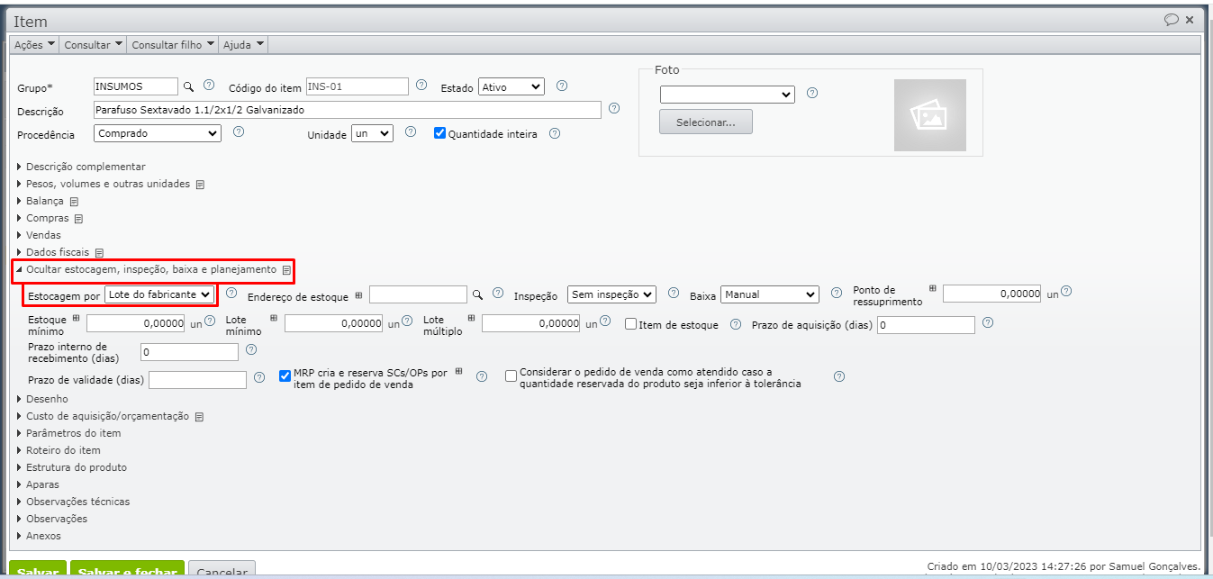Click the note icon beside Dados fiscais
Screen dimensions: 1213x579
click(x=100, y=253)
